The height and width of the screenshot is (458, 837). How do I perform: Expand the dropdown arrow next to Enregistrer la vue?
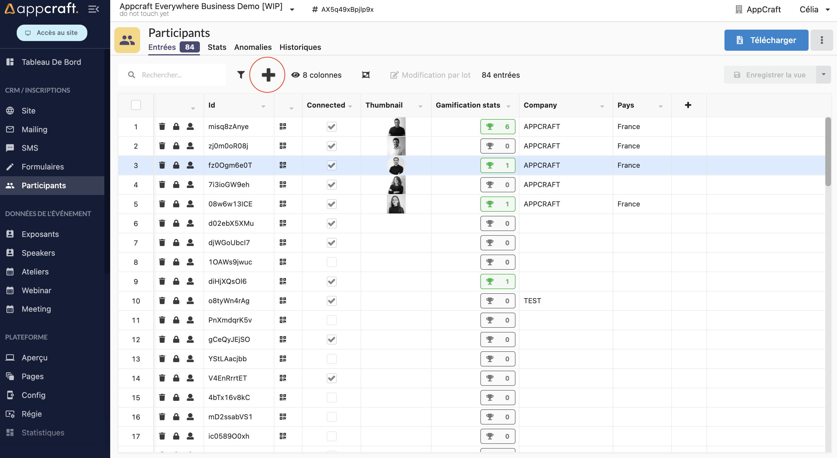pos(823,74)
